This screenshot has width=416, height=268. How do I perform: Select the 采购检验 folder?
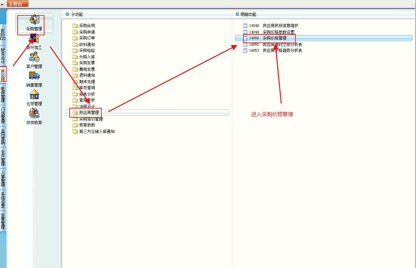coord(84,50)
